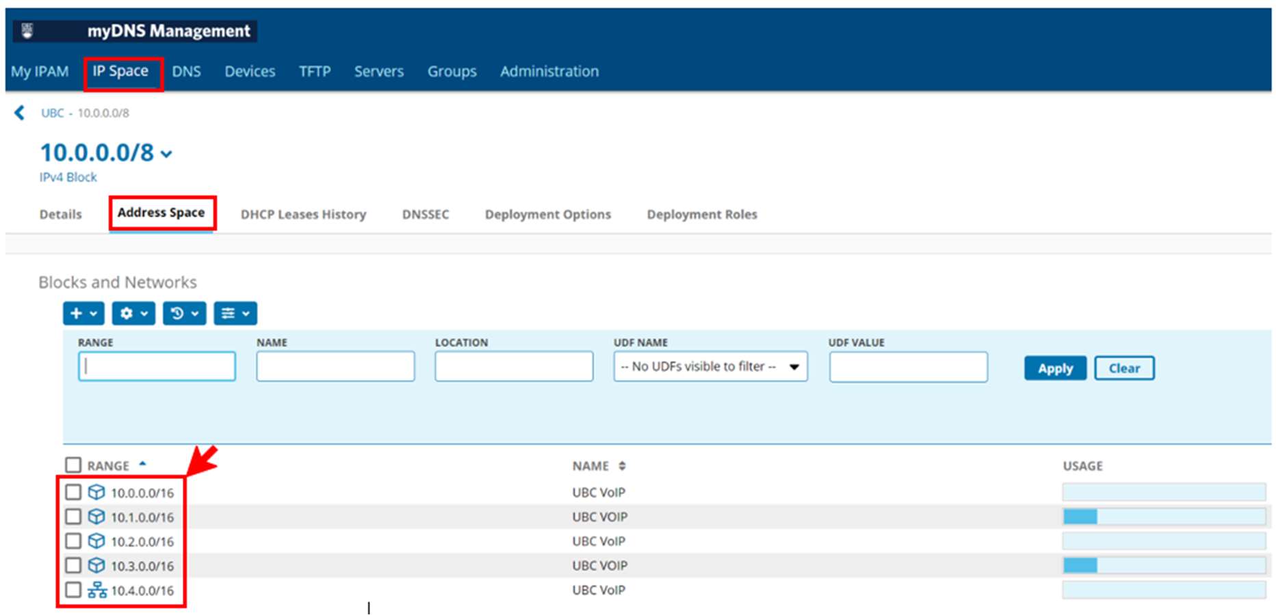Expand the UDF NAME filter dropdown

point(710,367)
